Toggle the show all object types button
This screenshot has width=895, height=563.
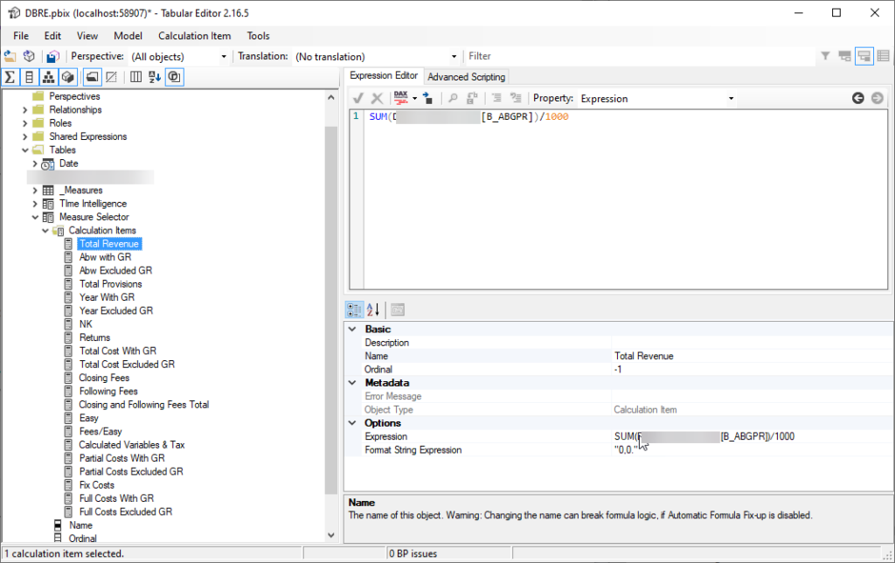click(174, 77)
